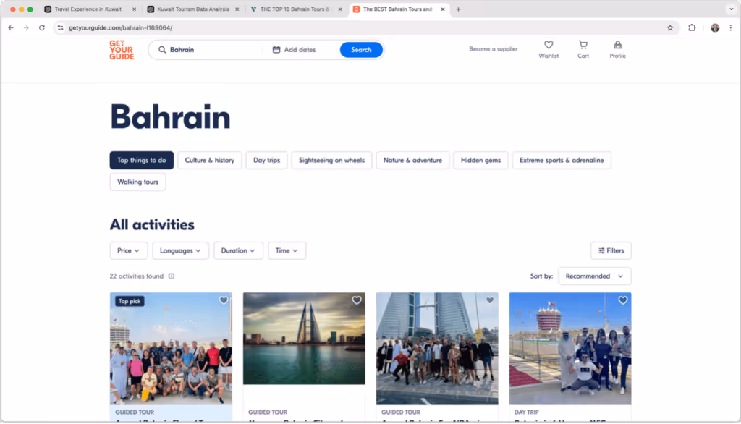
Task: Expand the Duration filter dropdown
Action: [238, 250]
